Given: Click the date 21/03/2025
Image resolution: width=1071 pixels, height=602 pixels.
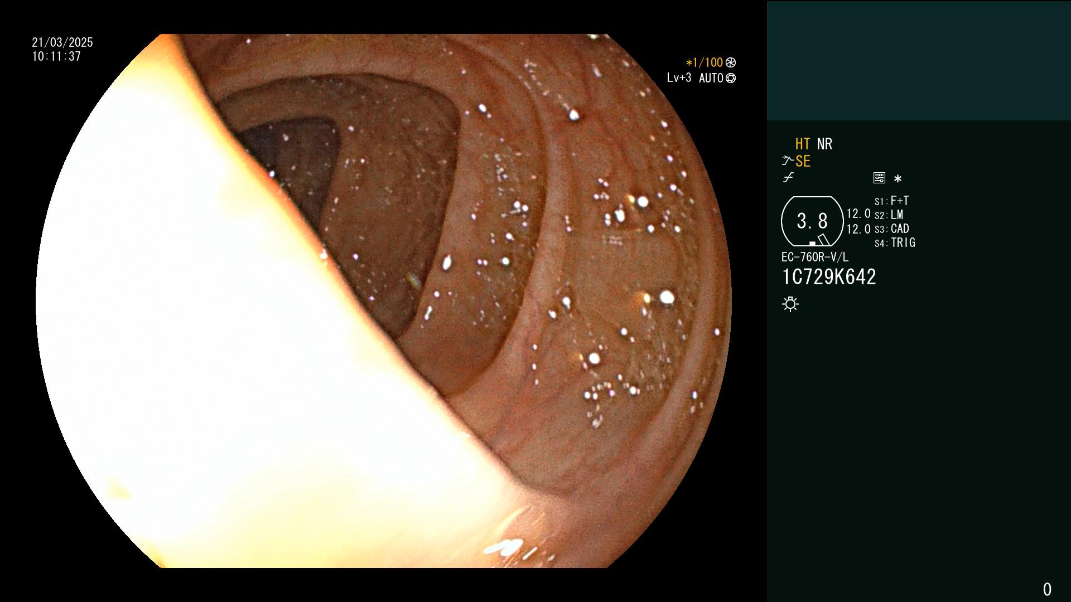Looking at the screenshot, I should pos(62,42).
